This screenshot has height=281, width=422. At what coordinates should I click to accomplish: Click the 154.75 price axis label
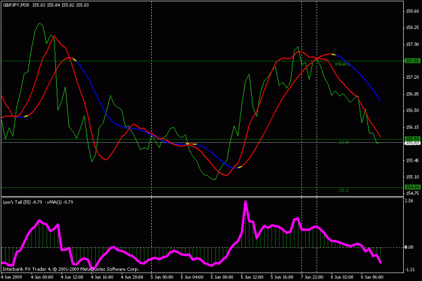coord(413,193)
